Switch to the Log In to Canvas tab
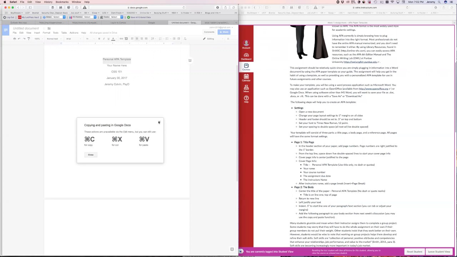This screenshot has width=457, height=257. pyautogui.click(x=118, y=22)
